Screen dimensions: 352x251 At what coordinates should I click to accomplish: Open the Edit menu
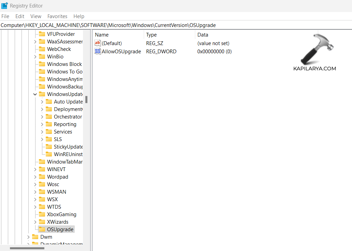point(20,16)
